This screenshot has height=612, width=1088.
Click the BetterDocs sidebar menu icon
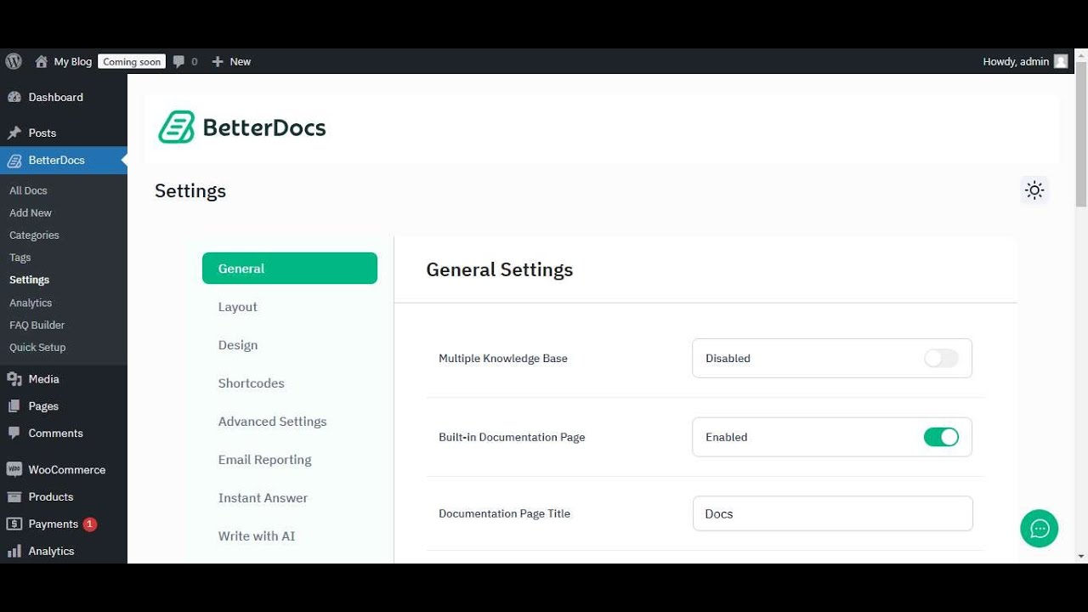[x=14, y=161]
